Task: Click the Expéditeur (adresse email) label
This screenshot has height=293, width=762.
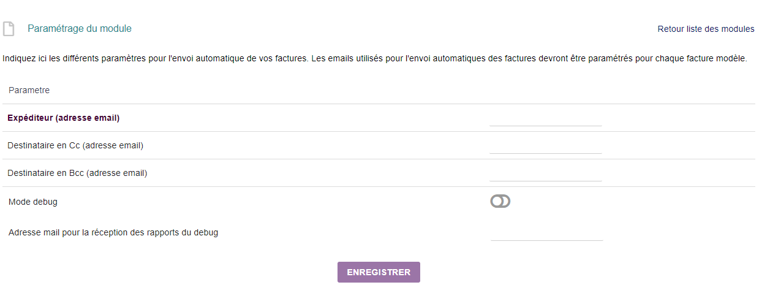Action: tap(63, 118)
